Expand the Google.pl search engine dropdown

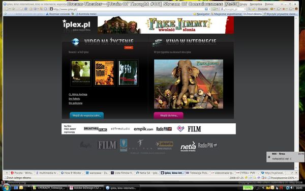point(245,9)
